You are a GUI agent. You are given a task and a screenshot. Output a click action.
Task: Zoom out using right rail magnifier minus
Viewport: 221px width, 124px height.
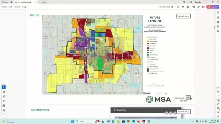[x=218, y=116]
